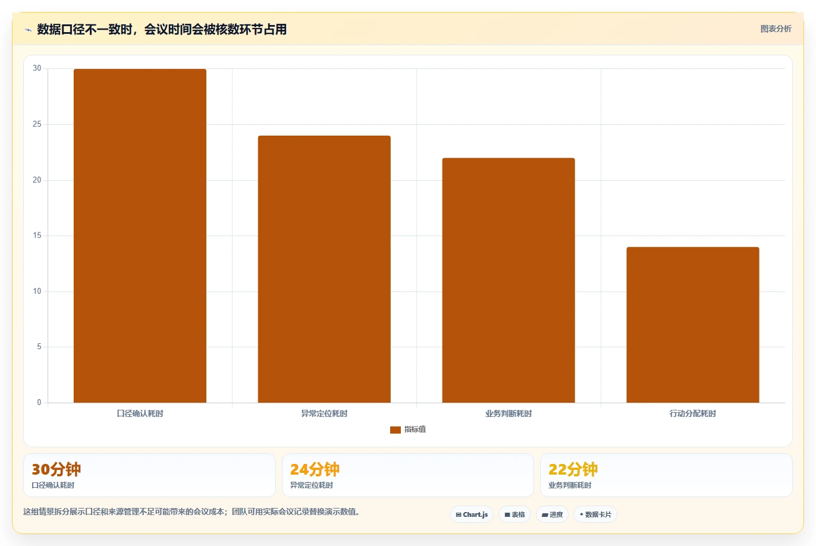Open the 30分钟 stat card

149,475
